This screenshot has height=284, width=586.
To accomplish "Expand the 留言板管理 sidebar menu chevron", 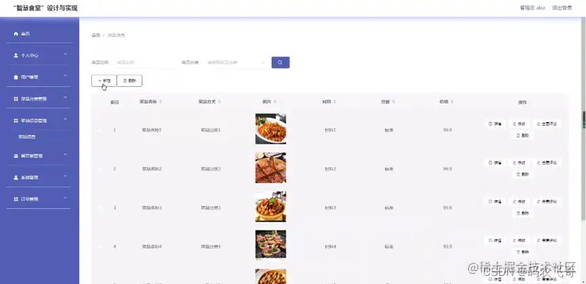I will pos(66,155).
